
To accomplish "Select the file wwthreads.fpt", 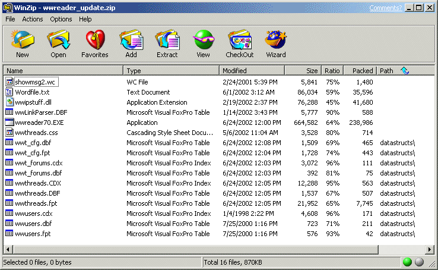I will (36, 203).
